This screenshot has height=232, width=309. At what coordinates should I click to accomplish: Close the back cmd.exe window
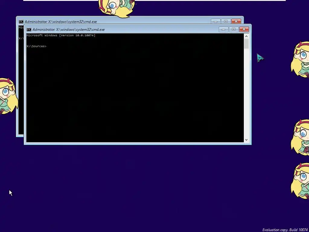(x=236, y=21)
